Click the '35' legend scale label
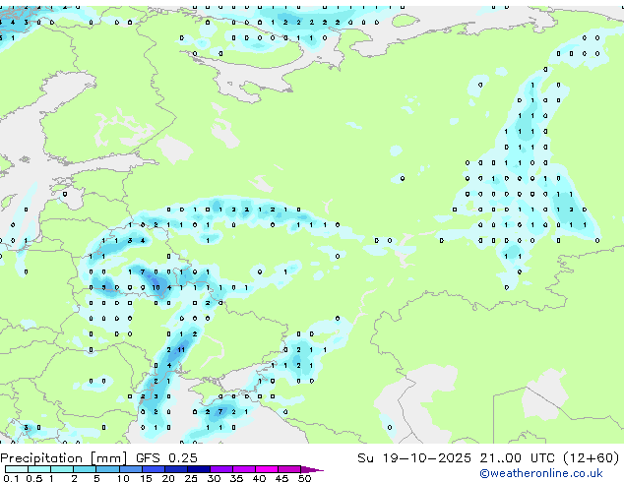The width and height of the screenshot is (624, 482). (x=236, y=478)
